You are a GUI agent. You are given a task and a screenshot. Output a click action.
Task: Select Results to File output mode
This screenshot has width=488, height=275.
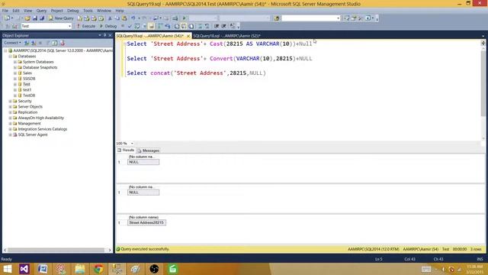pyautogui.click(x=191, y=26)
